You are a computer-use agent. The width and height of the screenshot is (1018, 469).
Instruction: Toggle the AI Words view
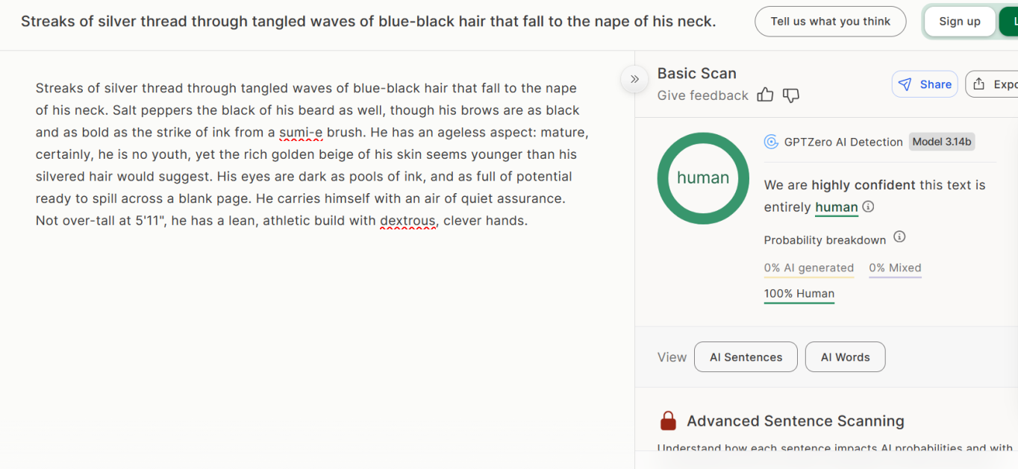tap(845, 357)
